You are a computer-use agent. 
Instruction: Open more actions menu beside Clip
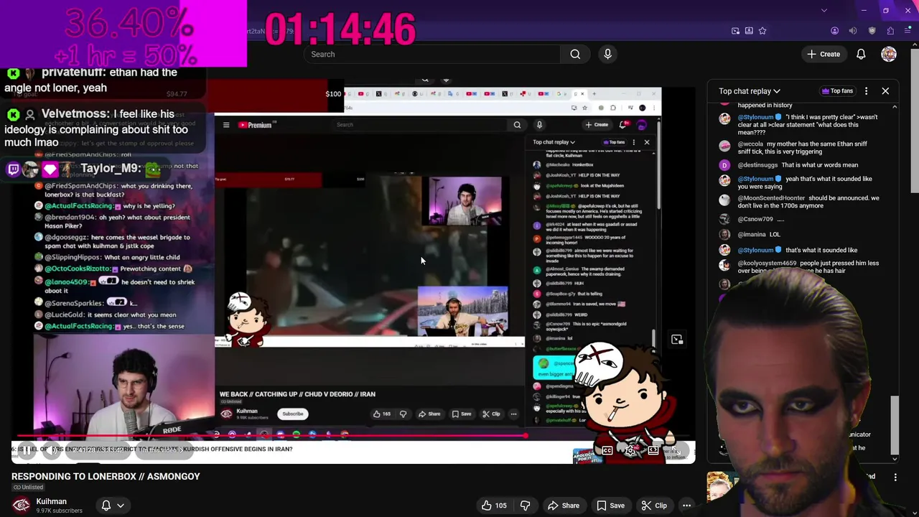click(686, 506)
